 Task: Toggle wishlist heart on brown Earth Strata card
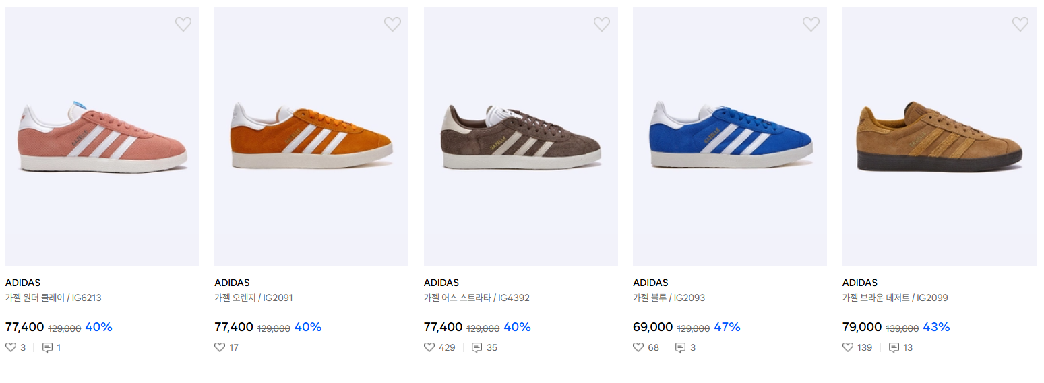(x=602, y=24)
